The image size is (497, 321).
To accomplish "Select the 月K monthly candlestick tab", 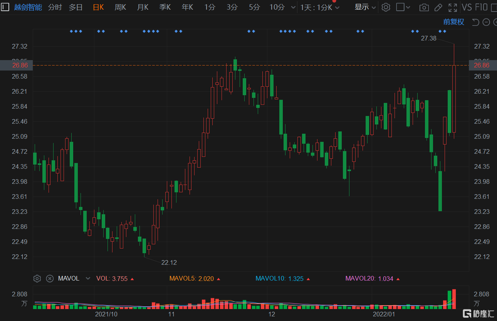I will tap(143, 7).
